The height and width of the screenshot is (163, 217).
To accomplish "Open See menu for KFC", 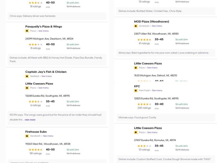I will click(157, 90).
